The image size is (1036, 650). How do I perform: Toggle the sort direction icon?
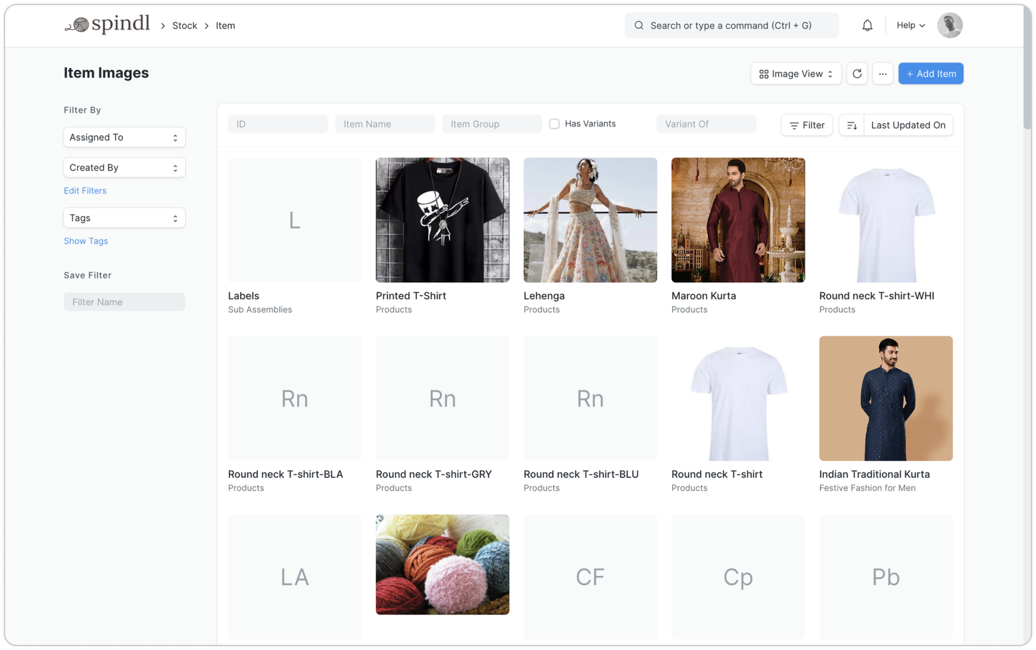pos(851,125)
